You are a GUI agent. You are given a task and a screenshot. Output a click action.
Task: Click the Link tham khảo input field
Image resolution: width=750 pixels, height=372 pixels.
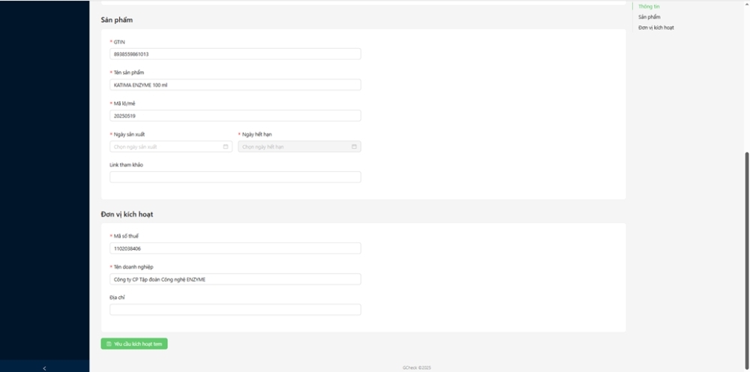(235, 177)
